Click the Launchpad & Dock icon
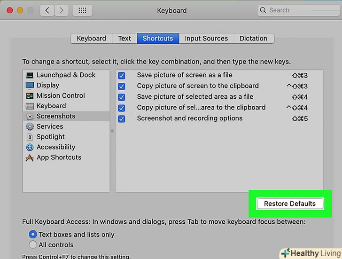The width and height of the screenshot is (342, 259). coord(30,75)
